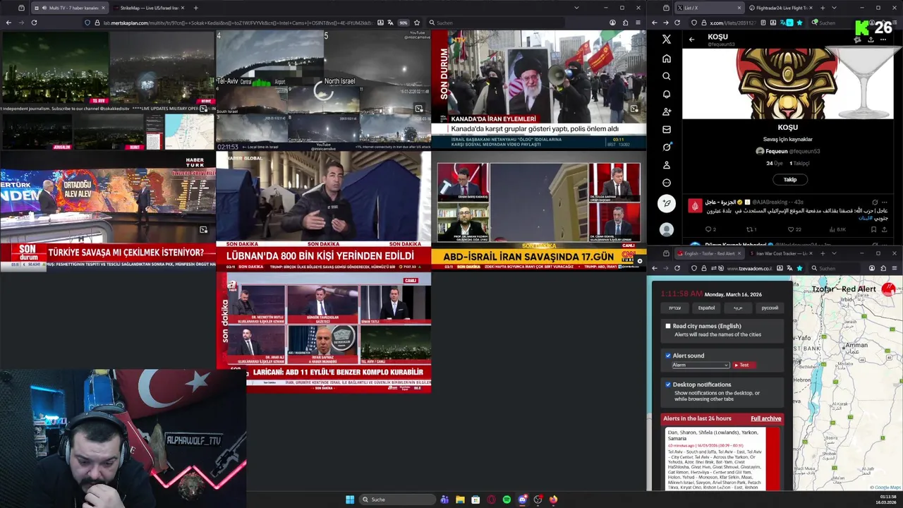Open X profile person icon in sidebar

tap(667, 165)
